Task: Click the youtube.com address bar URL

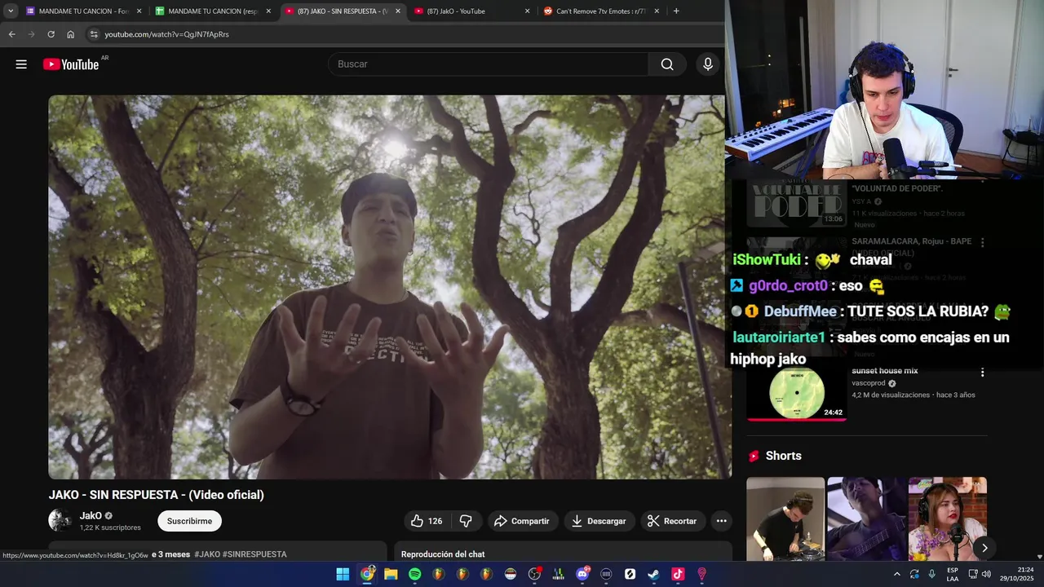Action: point(166,34)
